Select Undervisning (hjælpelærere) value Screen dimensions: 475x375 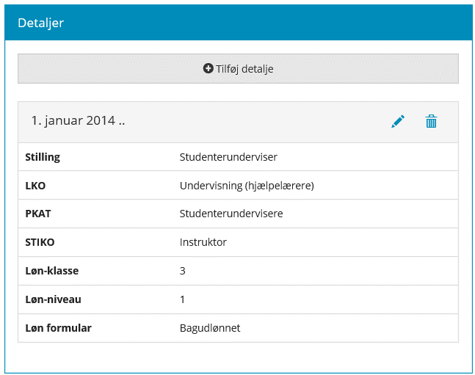click(x=247, y=186)
